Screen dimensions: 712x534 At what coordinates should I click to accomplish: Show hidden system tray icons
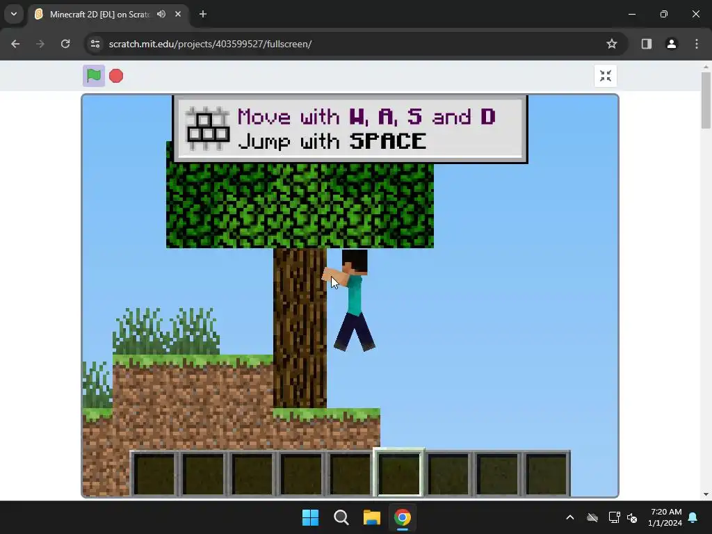coord(570,517)
